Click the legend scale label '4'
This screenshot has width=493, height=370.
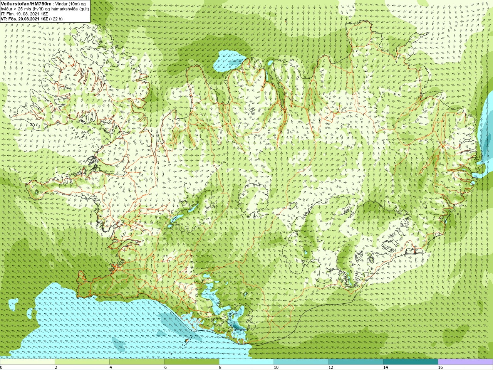pos(111,367)
